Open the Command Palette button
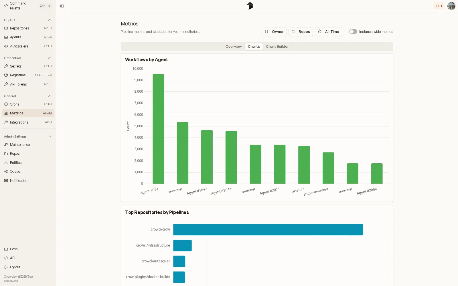 click(x=28, y=6)
